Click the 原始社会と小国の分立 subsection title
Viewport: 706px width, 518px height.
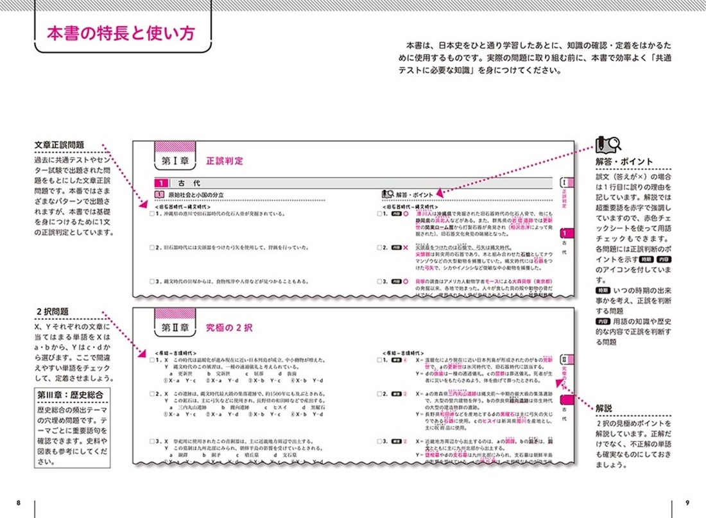pyautogui.click(x=196, y=195)
